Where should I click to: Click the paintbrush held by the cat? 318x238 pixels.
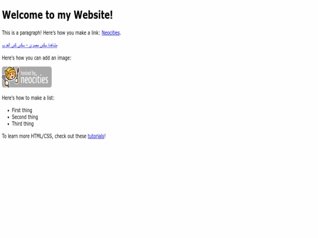click(18, 75)
